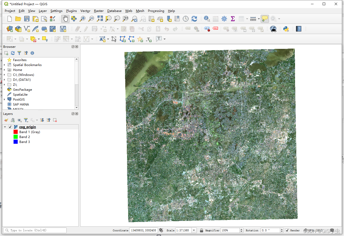Image resolution: width=344 pixels, height=236 pixels.
Task: Float the Layers panel with dock icon
Action: click(x=73, y=114)
